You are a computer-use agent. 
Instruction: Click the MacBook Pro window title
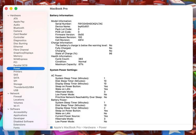pos(59,9)
